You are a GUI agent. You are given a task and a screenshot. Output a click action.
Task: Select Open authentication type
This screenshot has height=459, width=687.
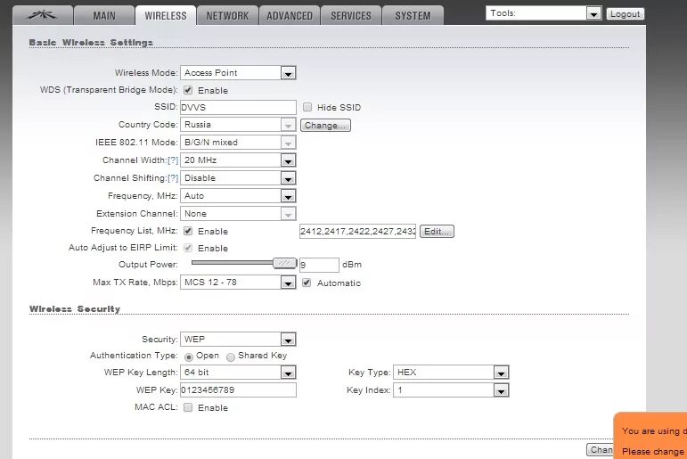point(189,357)
